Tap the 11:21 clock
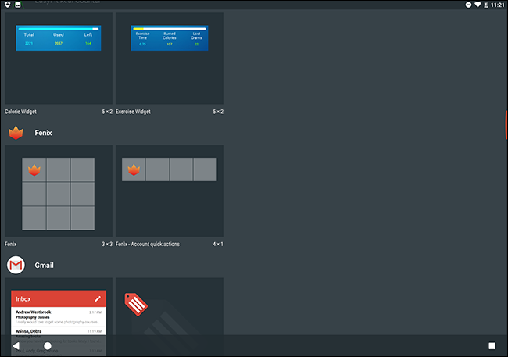508x357 pixels. (498, 5)
